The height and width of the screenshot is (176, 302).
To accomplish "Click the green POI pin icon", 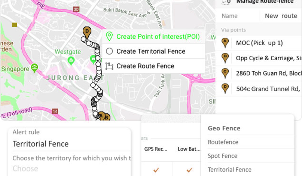I will 109,36.
